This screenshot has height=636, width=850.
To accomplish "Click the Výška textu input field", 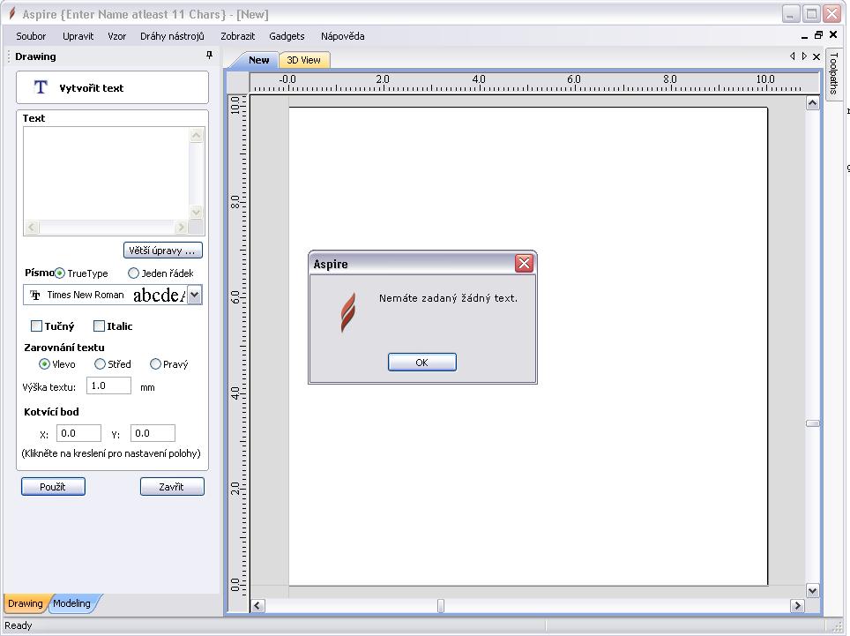I will [x=108, y=385].
